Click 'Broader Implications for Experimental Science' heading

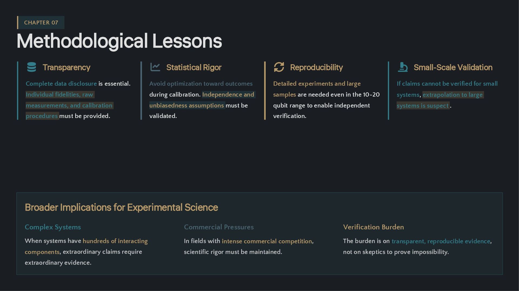point(121,207)
